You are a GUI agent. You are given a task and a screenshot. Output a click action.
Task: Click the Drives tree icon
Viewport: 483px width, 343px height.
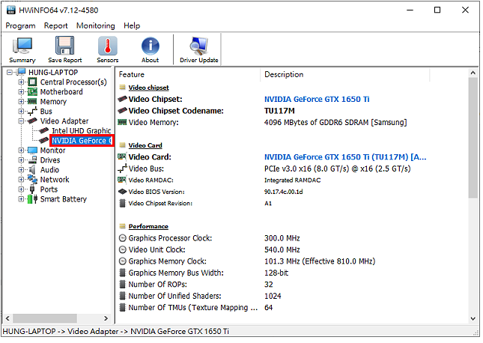pyautogui.click(x=32, y=160)
